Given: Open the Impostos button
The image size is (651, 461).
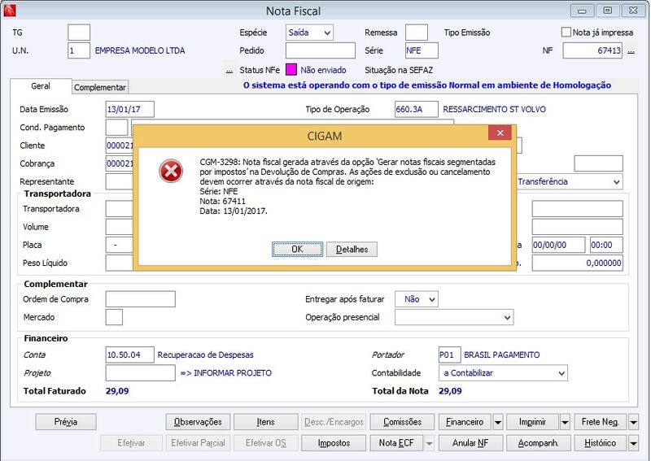Looking at the screenshot, I should (334, 443).
